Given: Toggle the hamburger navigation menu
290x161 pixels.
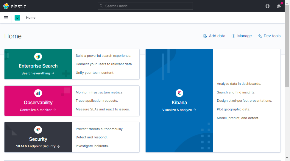Looking at the screenshot, I should click(6, 18).
